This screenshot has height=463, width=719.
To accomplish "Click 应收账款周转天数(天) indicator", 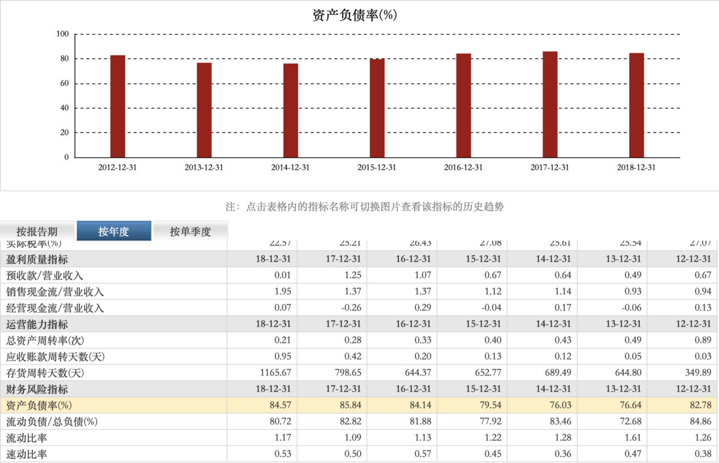I will (55, 357).
